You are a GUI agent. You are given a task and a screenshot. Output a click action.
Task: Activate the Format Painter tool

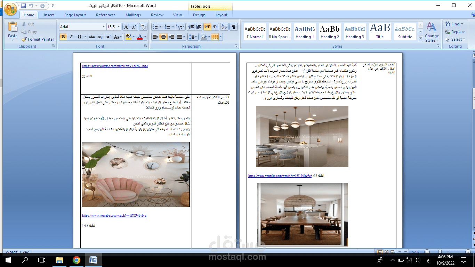(x=38, y=39)
